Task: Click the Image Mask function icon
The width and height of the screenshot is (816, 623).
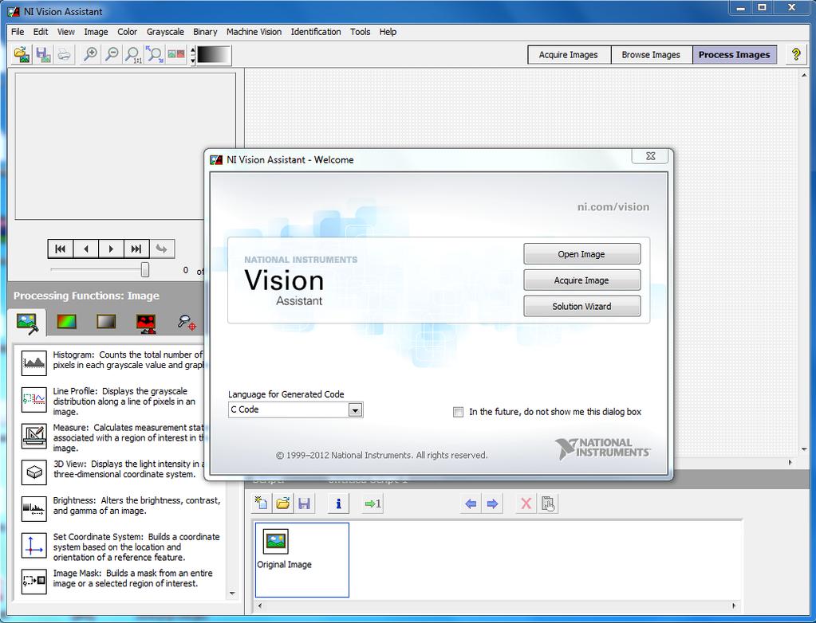Action: 34,581
